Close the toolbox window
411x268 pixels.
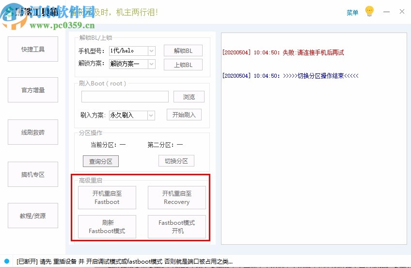click(402, 12)
